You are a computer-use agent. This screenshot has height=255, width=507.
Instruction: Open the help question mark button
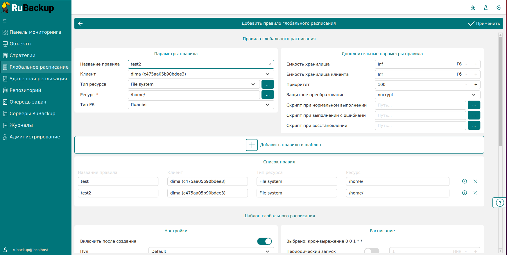[x=500, y=203]
